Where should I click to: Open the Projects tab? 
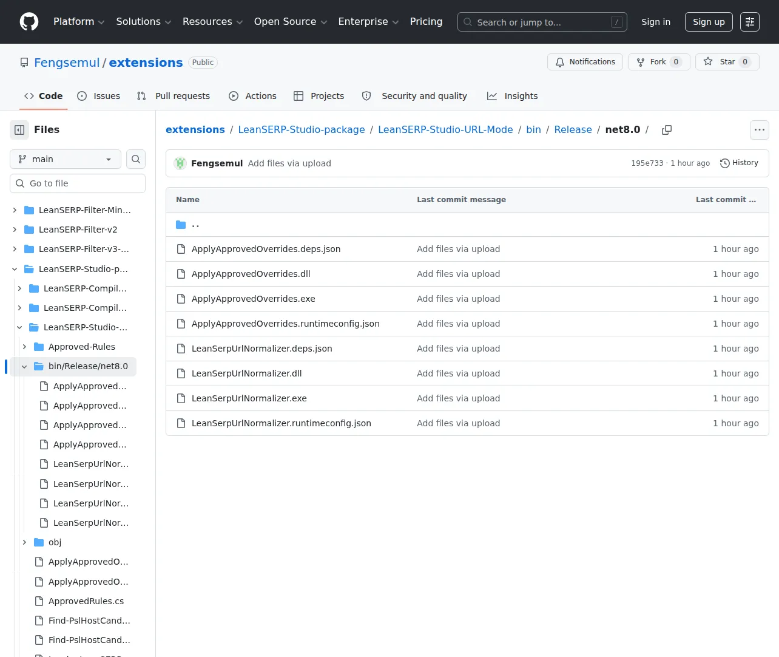point(319,96)
